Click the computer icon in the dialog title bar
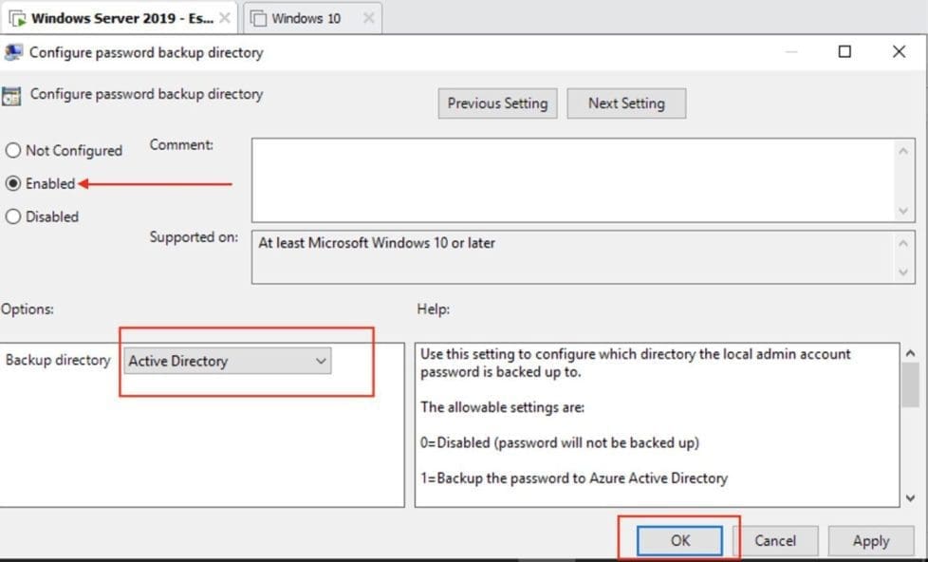The width and height of the screenshot is (928, 562). (x=13, y=53)
